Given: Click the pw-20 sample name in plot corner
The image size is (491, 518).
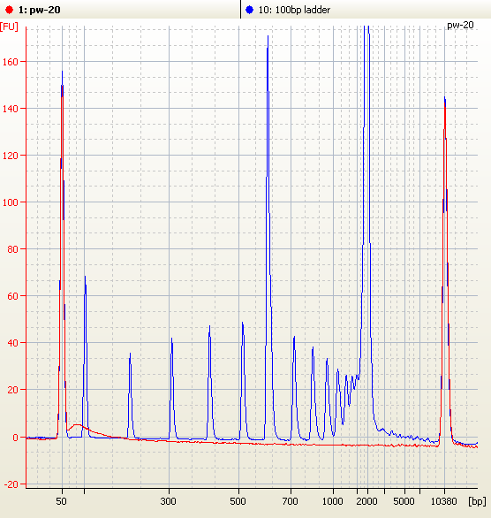Looking at the screenshot, I should [460, 25].
